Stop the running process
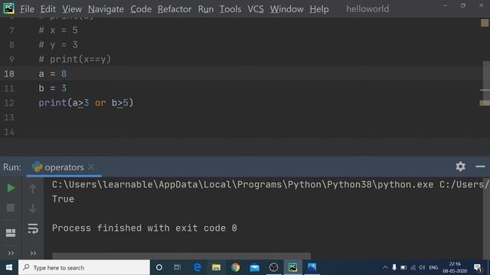Image resolution: width=490 pixels, height=275 pixels. (11, 208)
